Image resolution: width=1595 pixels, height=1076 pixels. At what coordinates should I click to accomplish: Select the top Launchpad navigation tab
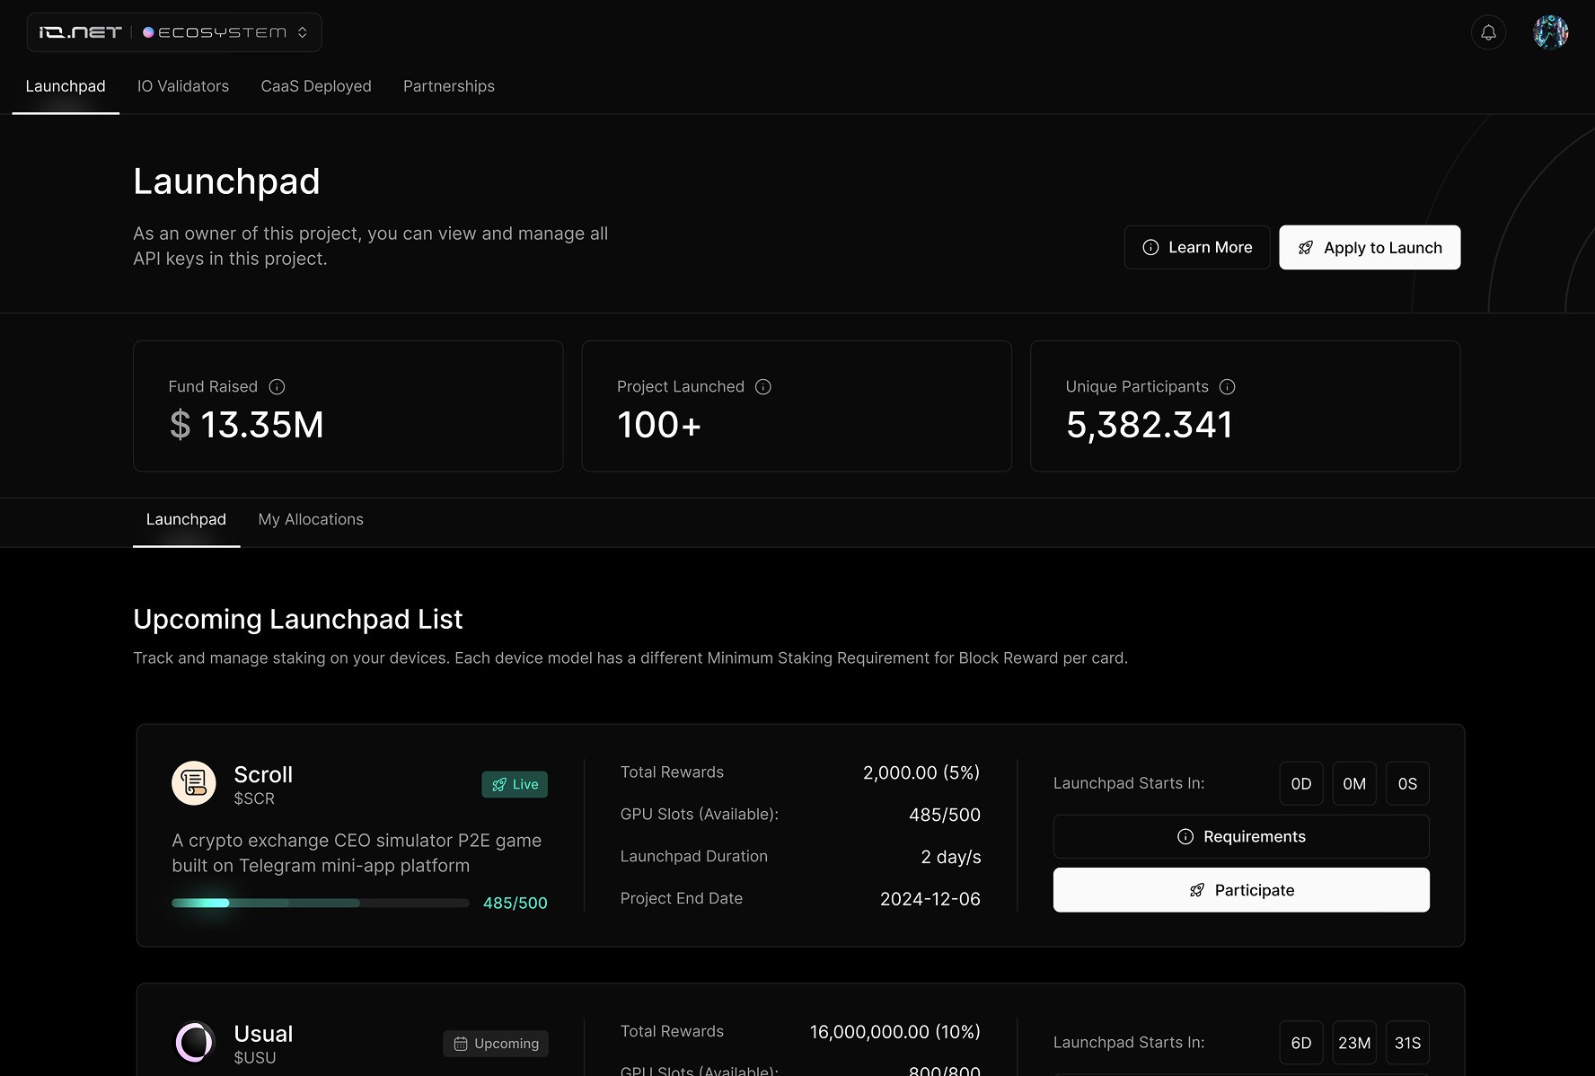pyautogui.click(x=66, y=86)
